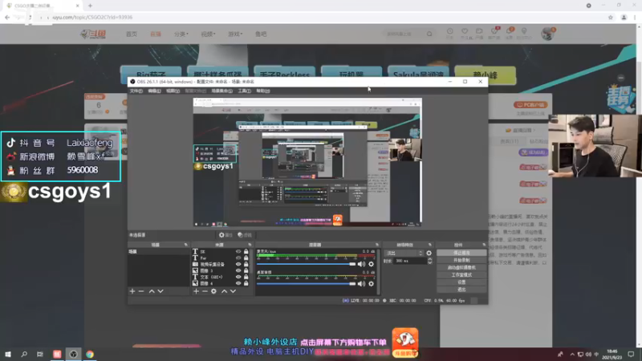Open transition properties gear next to 淡出
Screen dimensions: 642x361
(429, 253)
